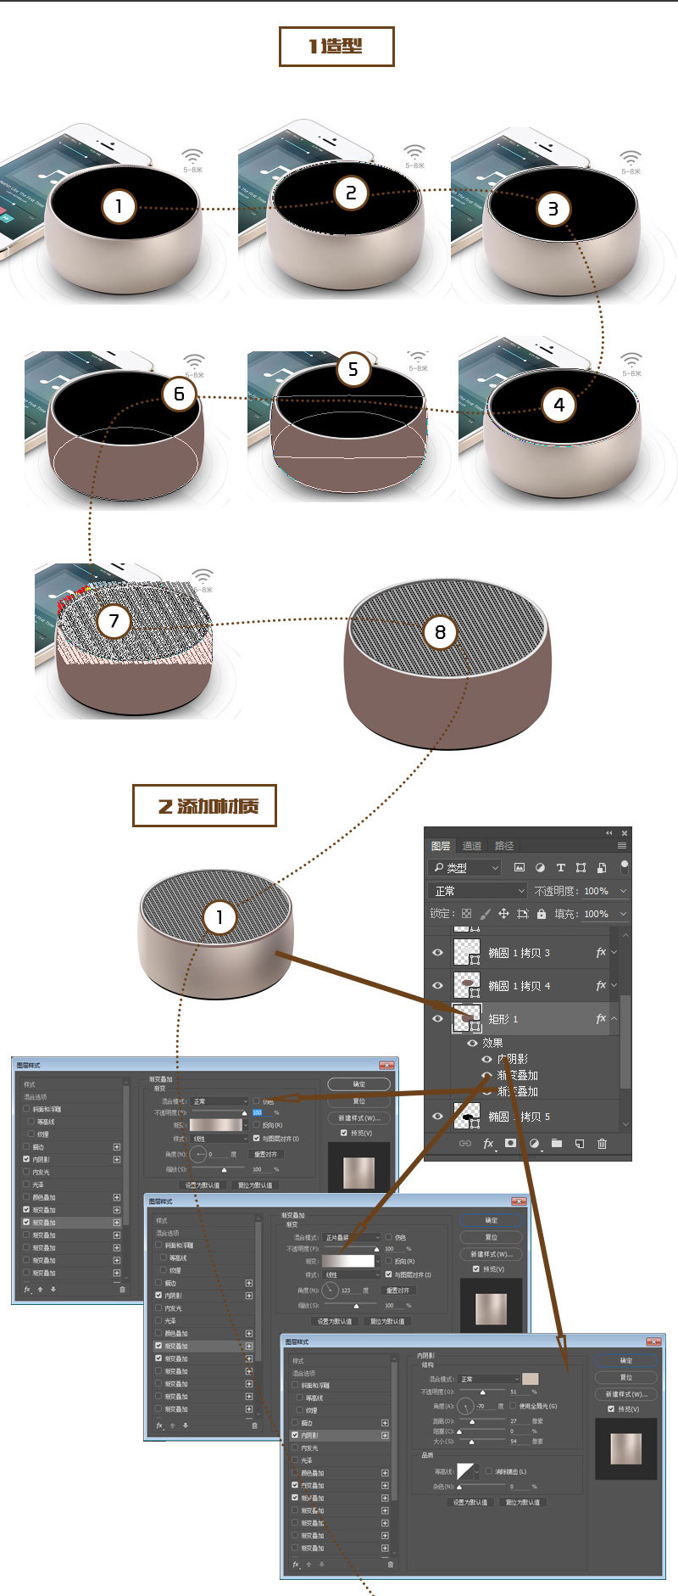The image size is (678, 1596).
Task: Switch to 路径 tab
Action: [x=504, y=846]
